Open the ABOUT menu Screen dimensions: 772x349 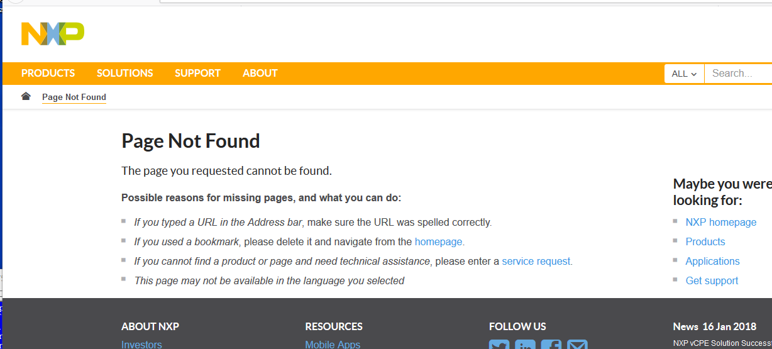(x=260, y=73)
